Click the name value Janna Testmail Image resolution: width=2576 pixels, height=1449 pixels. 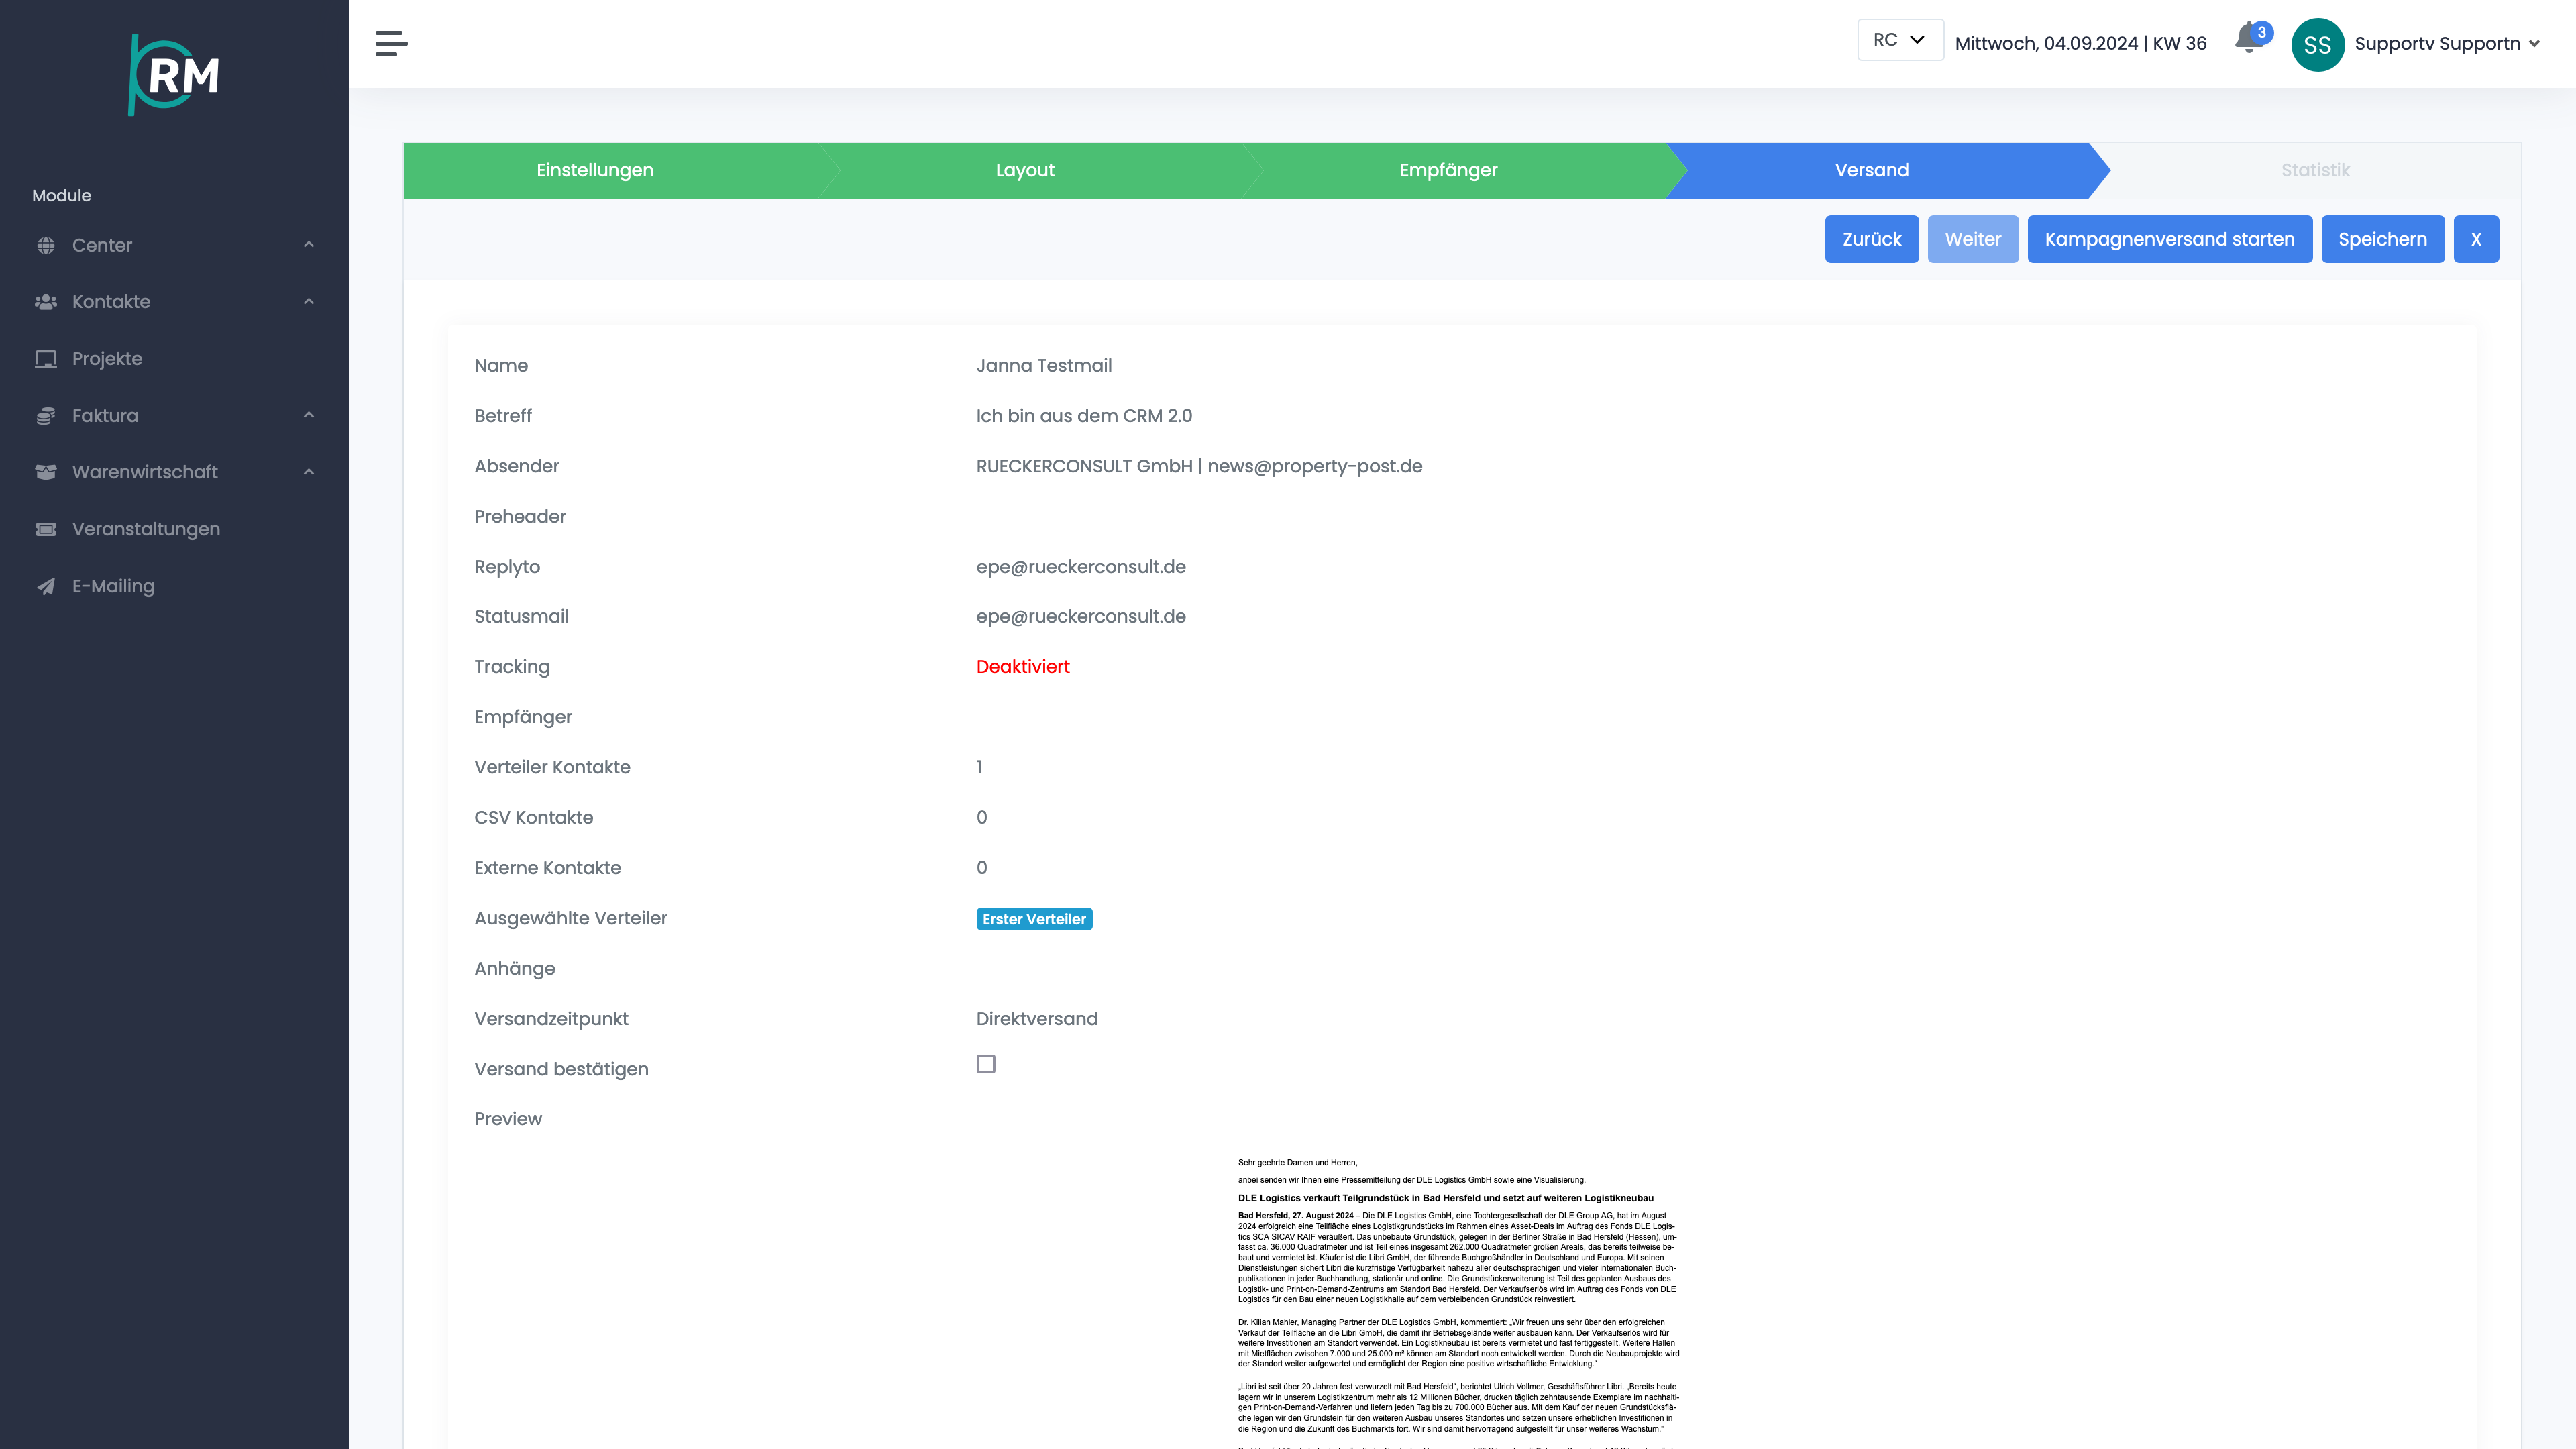click(1044, 366)
